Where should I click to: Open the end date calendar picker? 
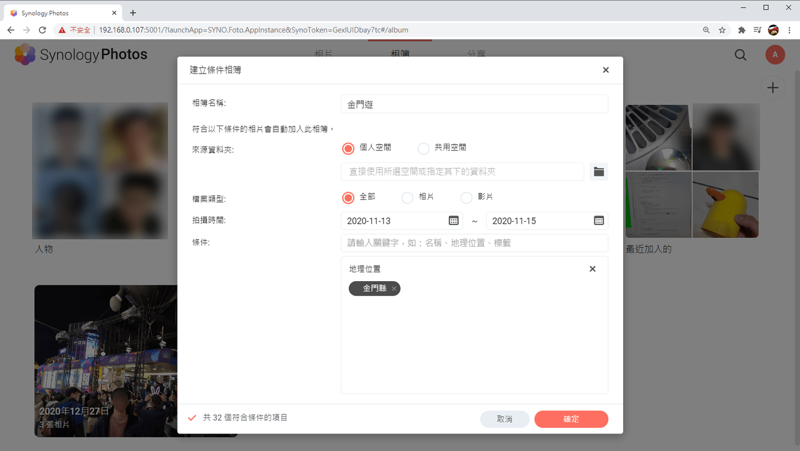(x=599, y=221)
